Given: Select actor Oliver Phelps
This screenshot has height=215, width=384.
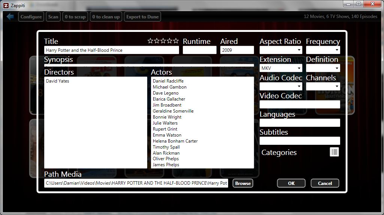Looking at the screenshot, I should coord(166,159).
